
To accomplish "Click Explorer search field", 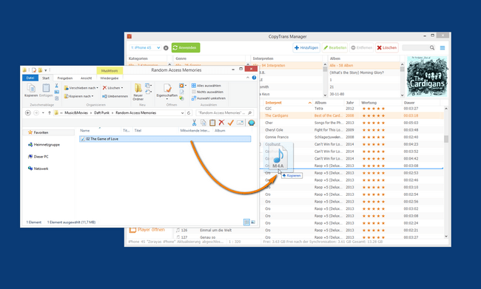I will click(224, 113).
